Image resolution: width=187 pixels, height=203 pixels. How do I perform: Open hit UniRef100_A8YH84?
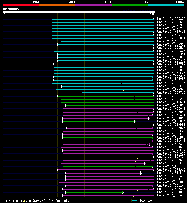(x=171, y=122)
